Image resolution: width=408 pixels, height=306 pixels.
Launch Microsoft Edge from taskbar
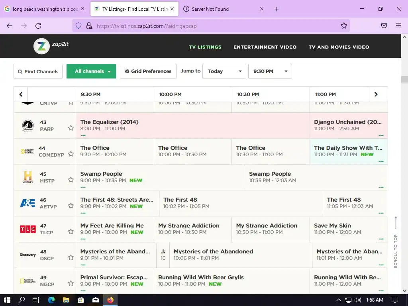point(51,300)
